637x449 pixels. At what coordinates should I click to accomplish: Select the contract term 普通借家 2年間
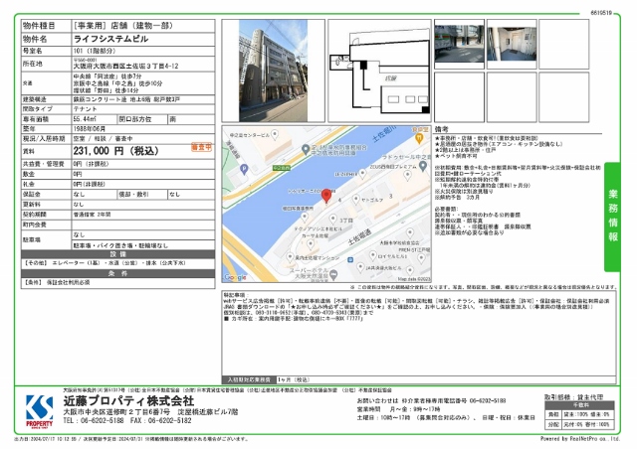92,215
